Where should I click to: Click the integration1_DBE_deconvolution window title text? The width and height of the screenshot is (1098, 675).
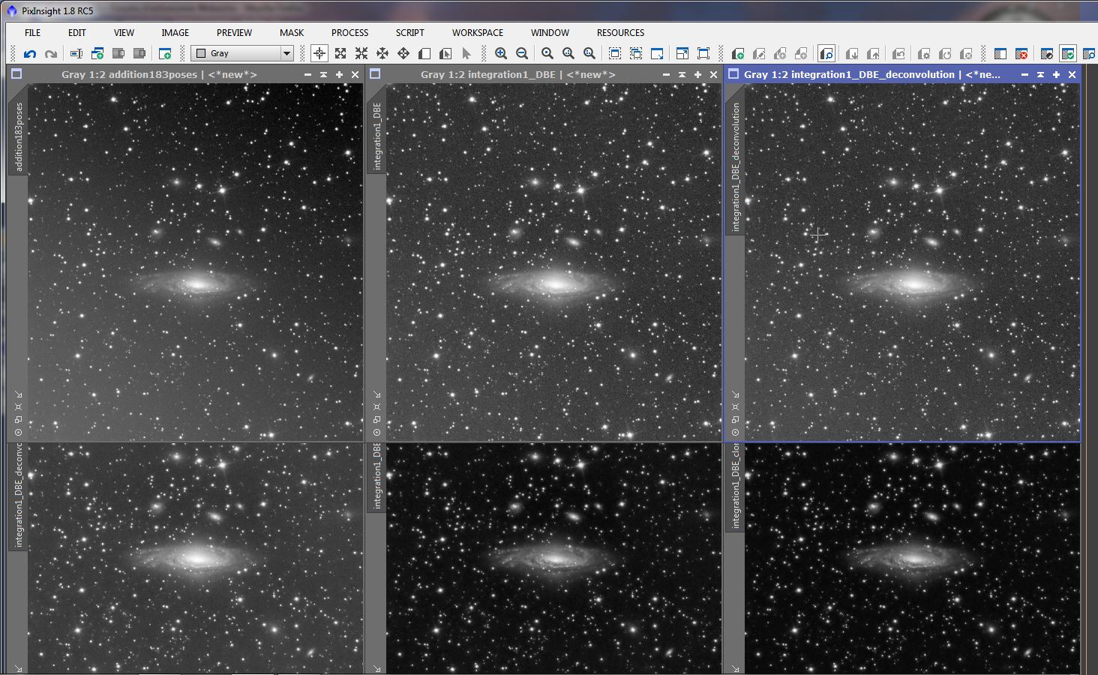[x=872, y=75]
